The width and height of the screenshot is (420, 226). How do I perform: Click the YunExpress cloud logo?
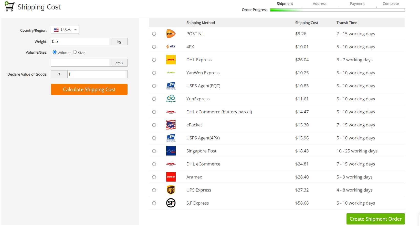[171, 99]
